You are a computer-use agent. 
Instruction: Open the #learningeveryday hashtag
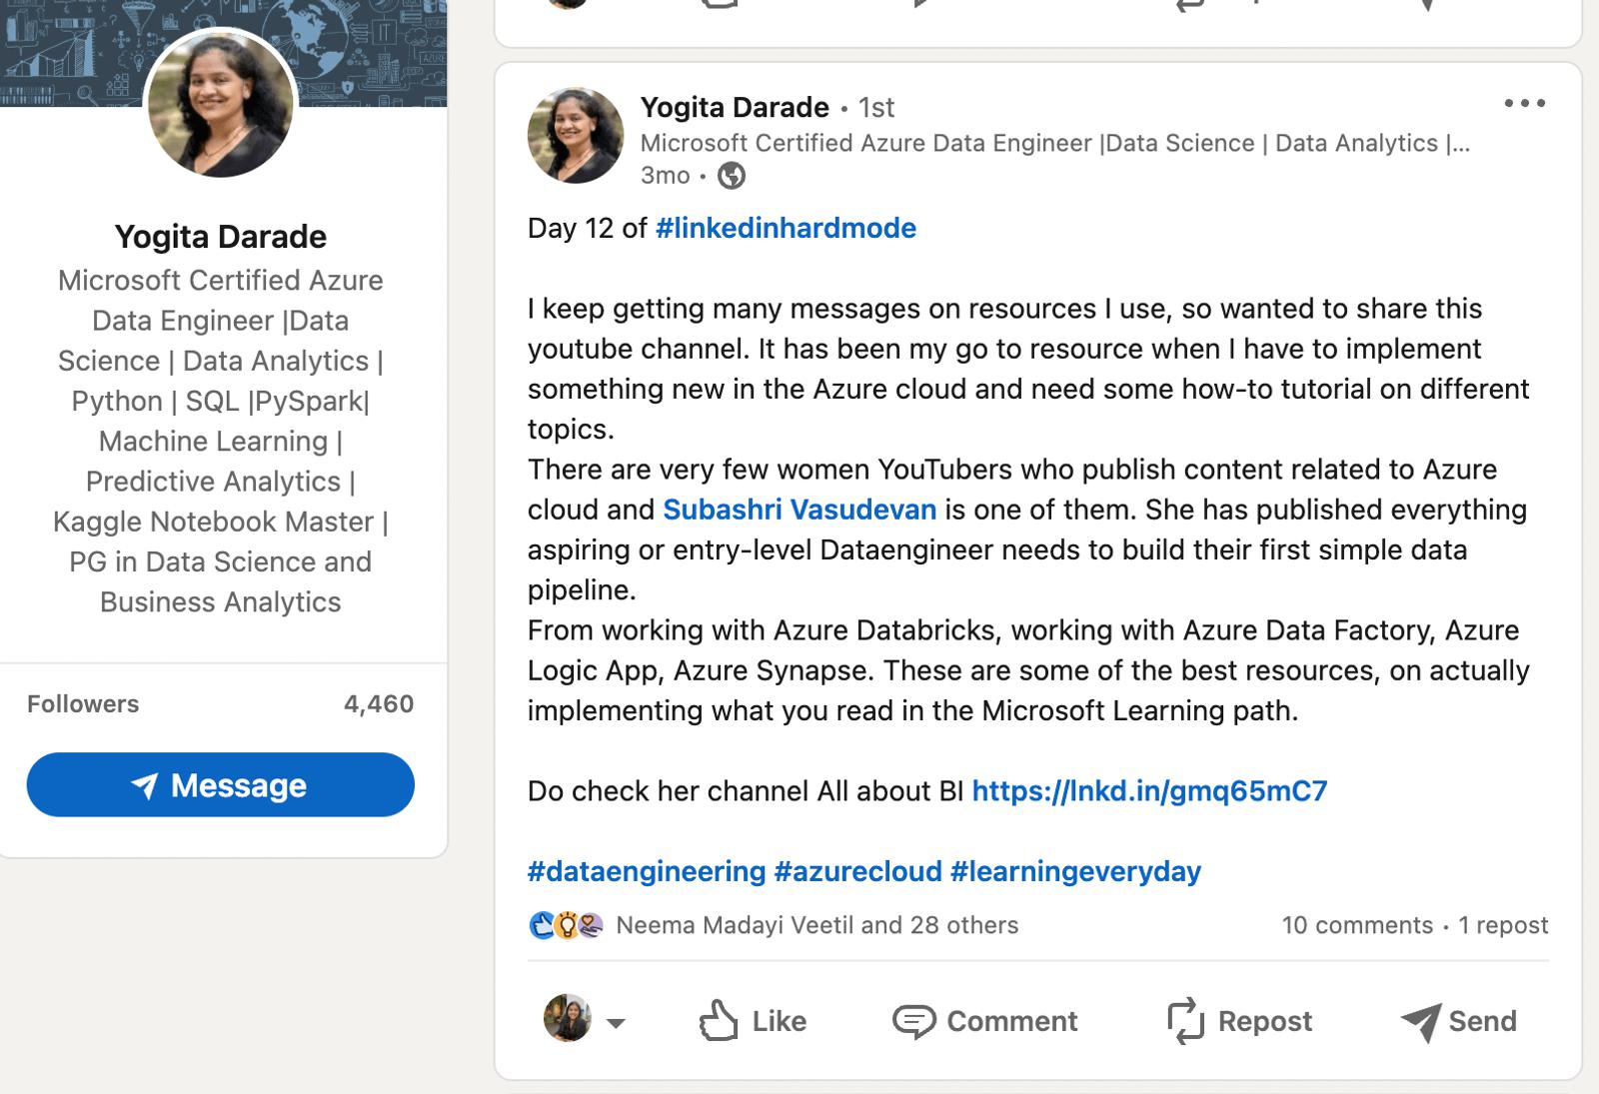[1075, 871]
